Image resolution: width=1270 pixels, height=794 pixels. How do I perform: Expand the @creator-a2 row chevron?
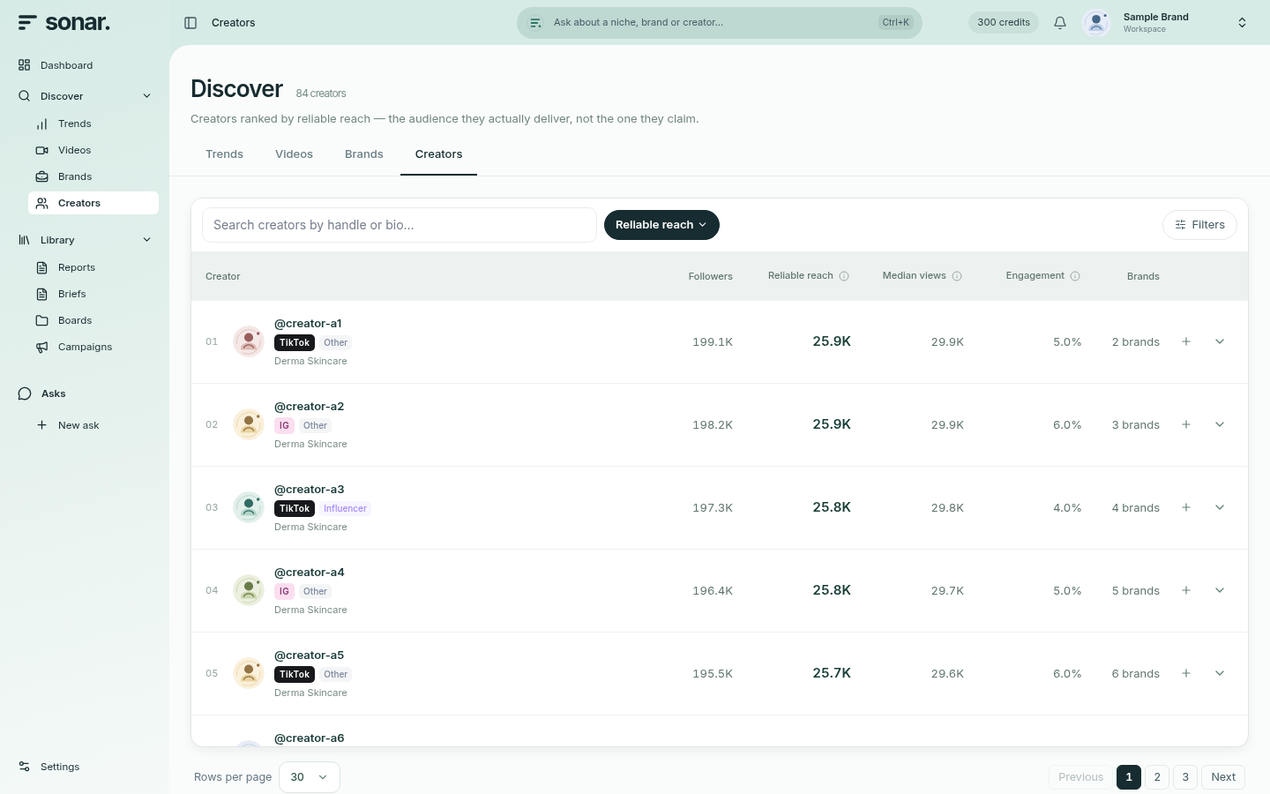1220,424
